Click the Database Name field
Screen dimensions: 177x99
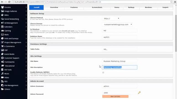[119, 37]
